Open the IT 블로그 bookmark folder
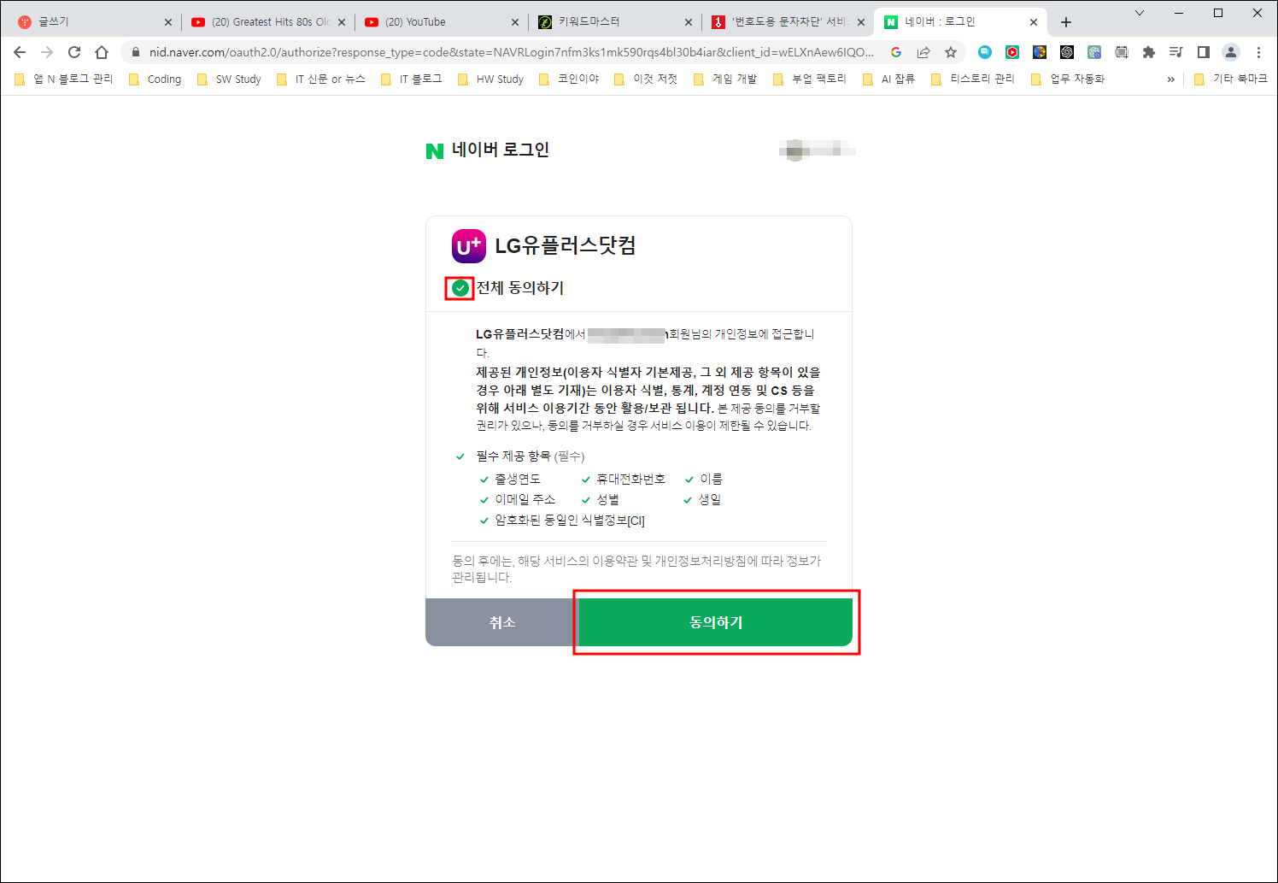 tap(412, 79)
